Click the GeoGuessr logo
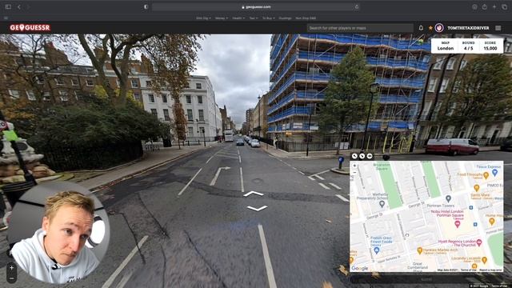 point(30,28)
